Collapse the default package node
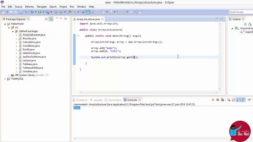 coord(13,31)
